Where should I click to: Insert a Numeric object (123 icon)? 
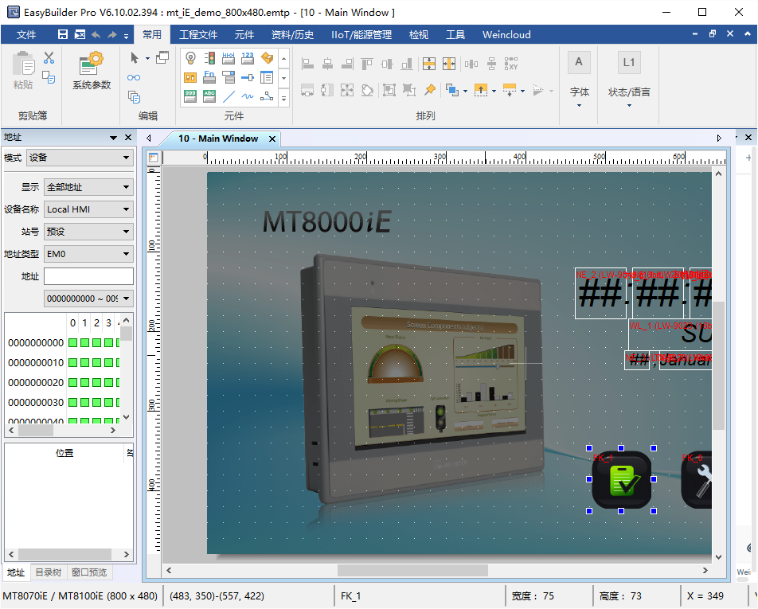point(248,58)
